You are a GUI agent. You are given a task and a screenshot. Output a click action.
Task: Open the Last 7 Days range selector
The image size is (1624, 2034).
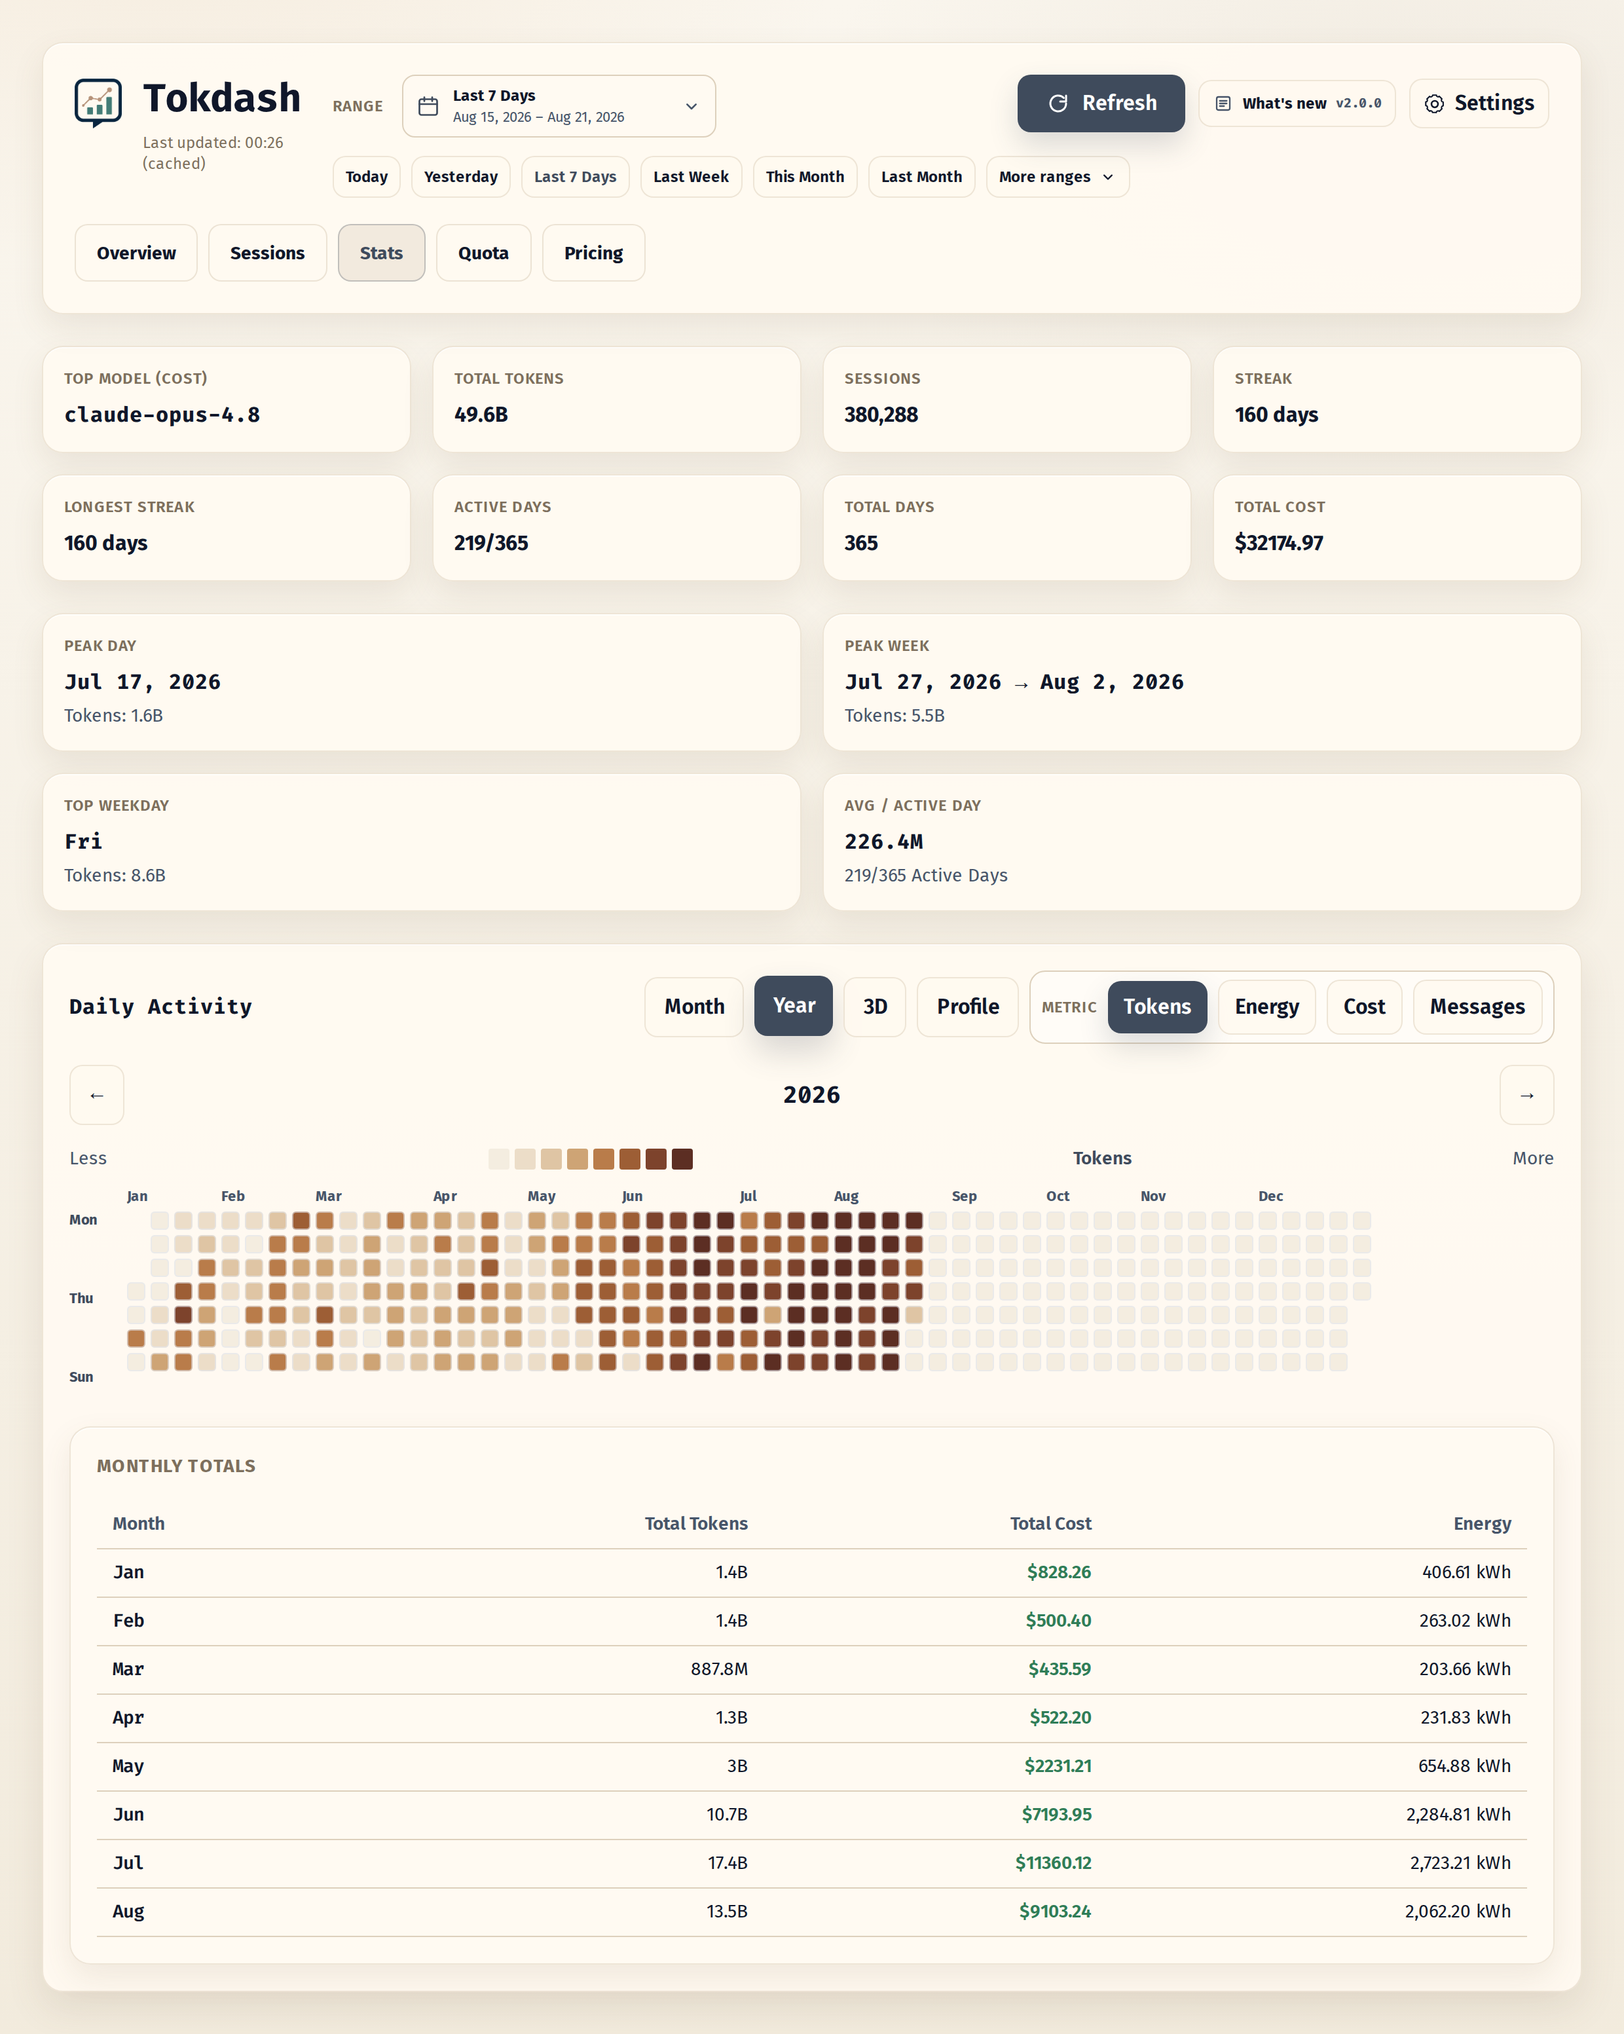(559, 105)
